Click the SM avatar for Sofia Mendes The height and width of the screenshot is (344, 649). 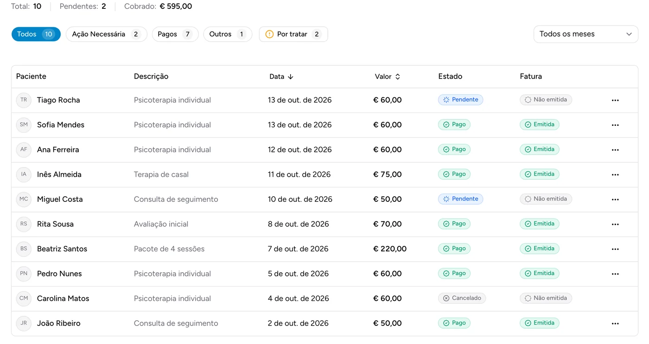24,125
